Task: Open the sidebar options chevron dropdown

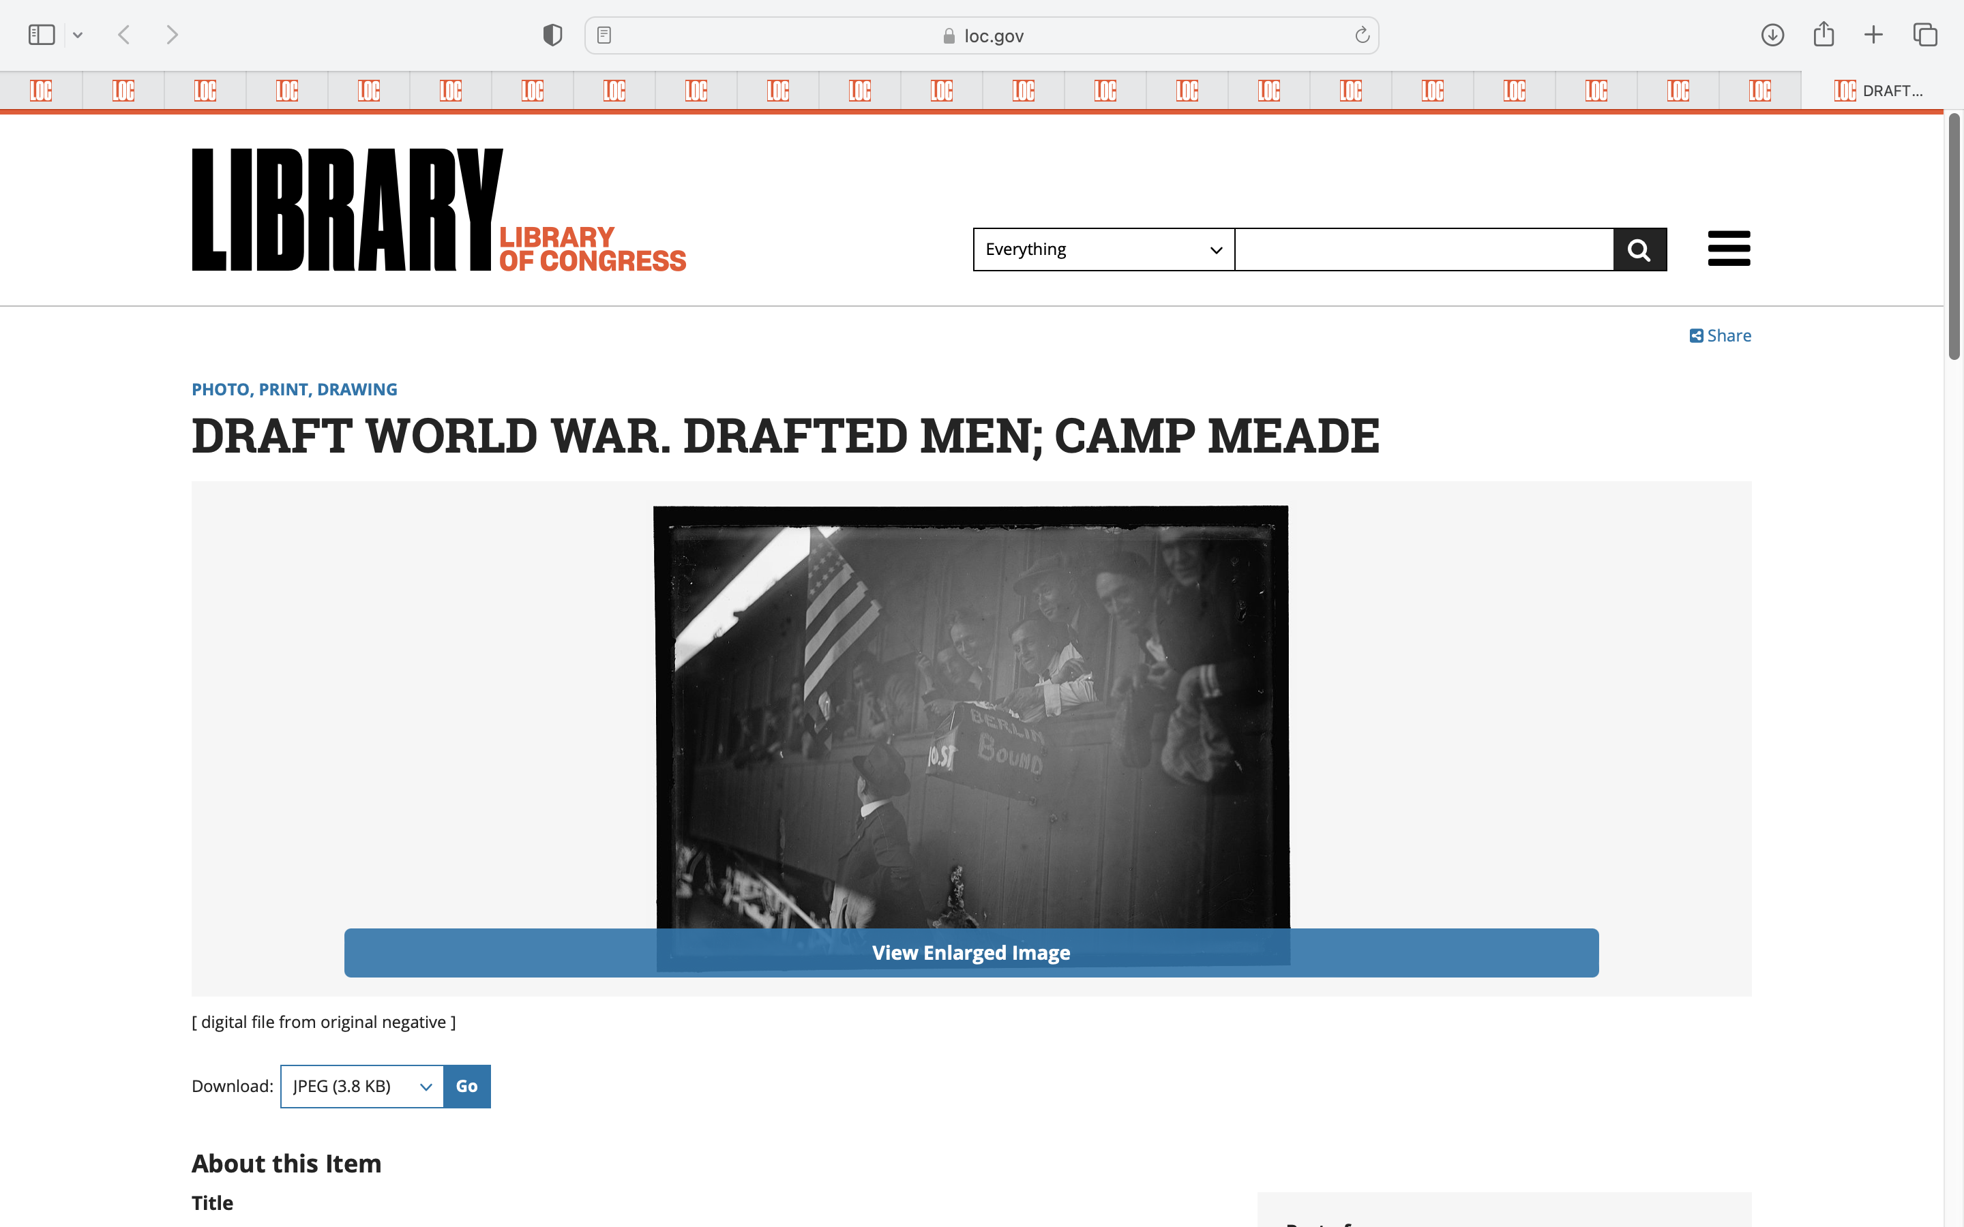Action: (x=78, y=35)
